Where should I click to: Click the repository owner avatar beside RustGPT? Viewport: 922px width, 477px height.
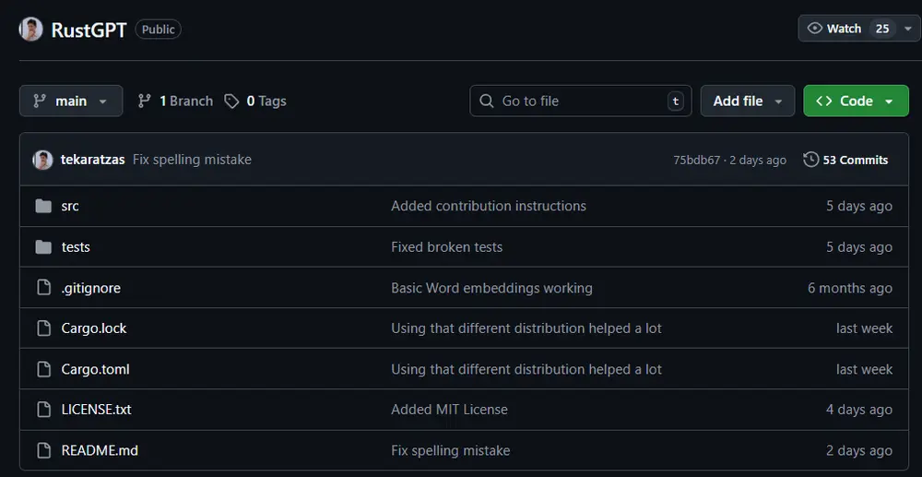click(30, 29)
